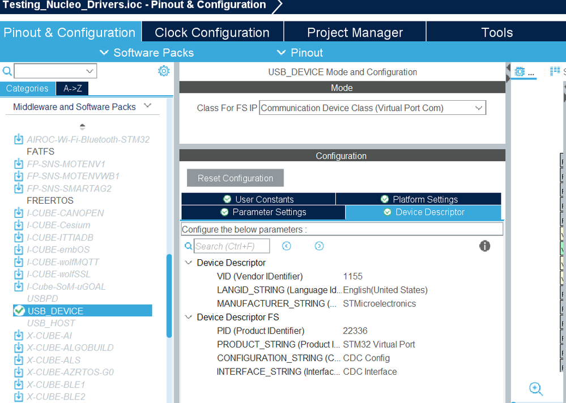Click the download icon beside FP-SNS-MOTENVWB1
The image size is (566, 403).
point(18,176)
